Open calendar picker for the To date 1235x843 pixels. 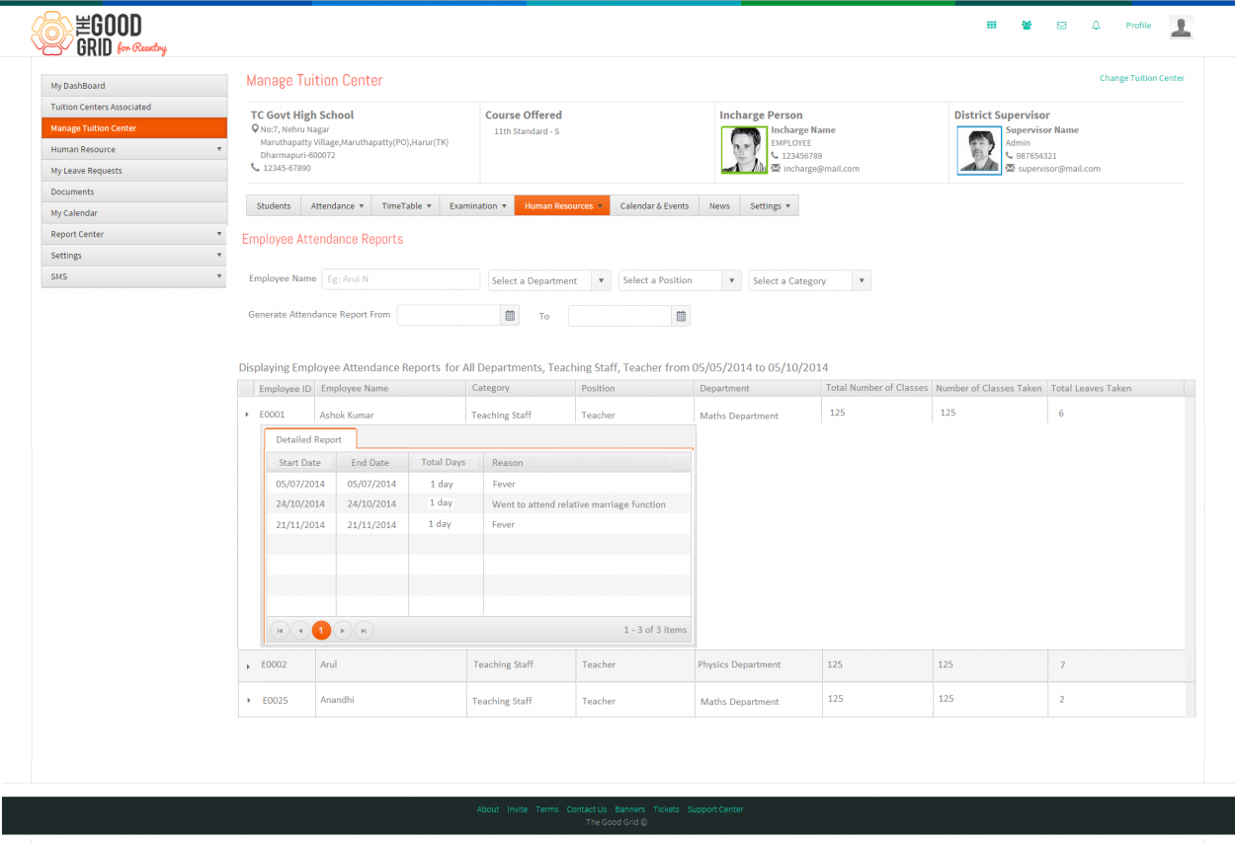(681, 316)
